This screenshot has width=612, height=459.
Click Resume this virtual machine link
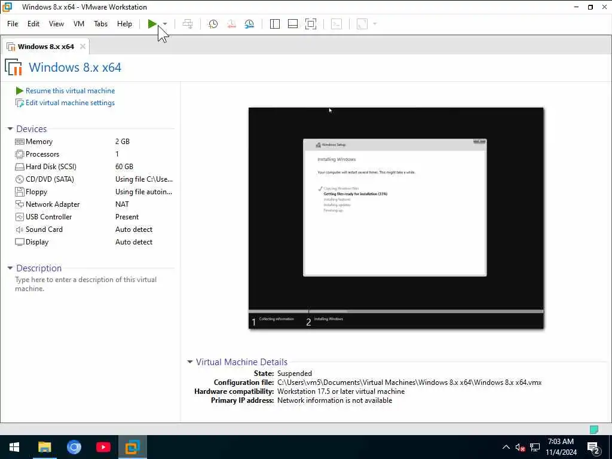coord(70,91)
